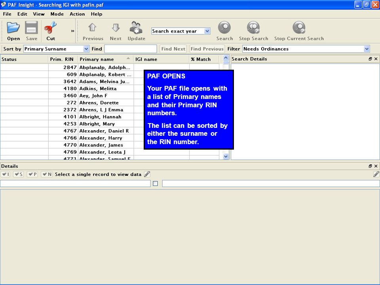Select row Aey, John F

click(110, 95)
